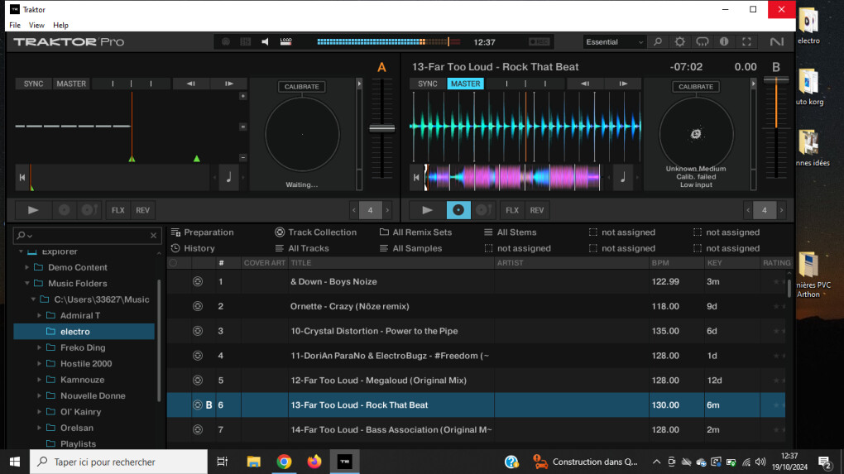Expand the Hostile 2000 folder
Screen dimensions: 844x474
[39, 364]
